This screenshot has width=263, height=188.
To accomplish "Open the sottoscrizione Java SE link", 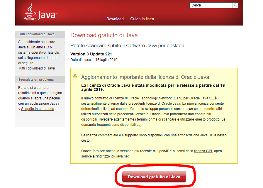I will (x=195, y=135).
